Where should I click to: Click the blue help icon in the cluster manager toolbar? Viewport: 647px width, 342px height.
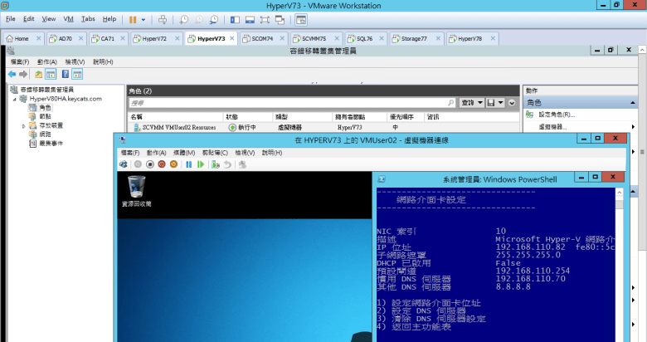coord(65,75)
